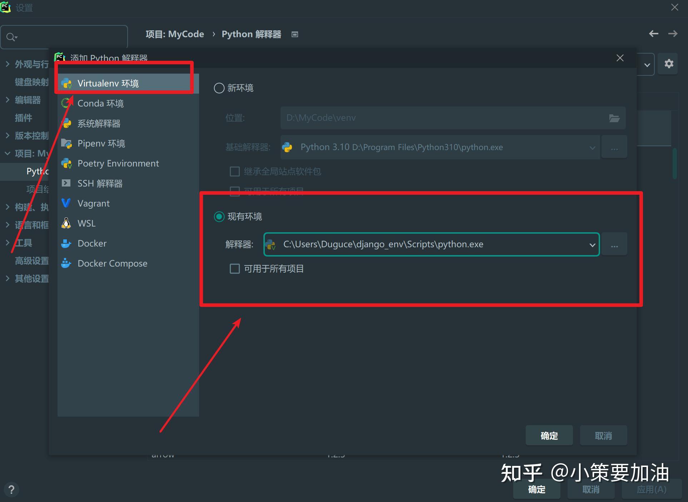The height and width of the screenshot is (502, 688).
Task: Click the Docker whale icon
Action: point(66,243)
